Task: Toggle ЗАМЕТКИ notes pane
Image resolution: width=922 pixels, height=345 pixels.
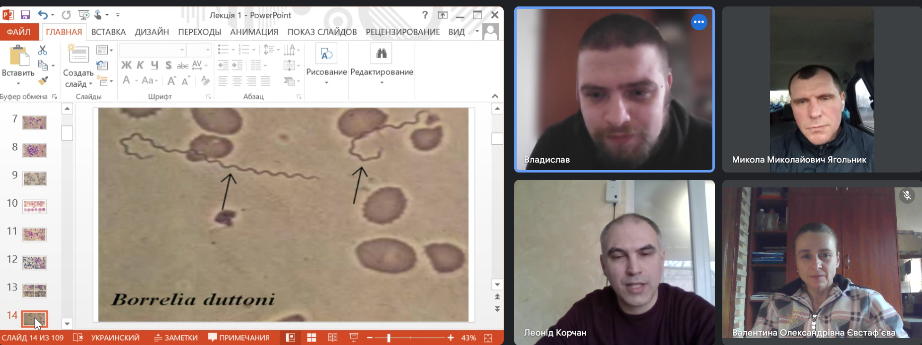Action: click(176, 338)
